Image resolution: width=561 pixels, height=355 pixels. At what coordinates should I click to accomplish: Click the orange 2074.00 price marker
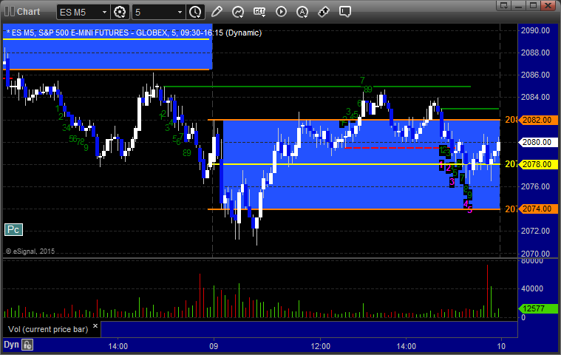click(539, 209)
